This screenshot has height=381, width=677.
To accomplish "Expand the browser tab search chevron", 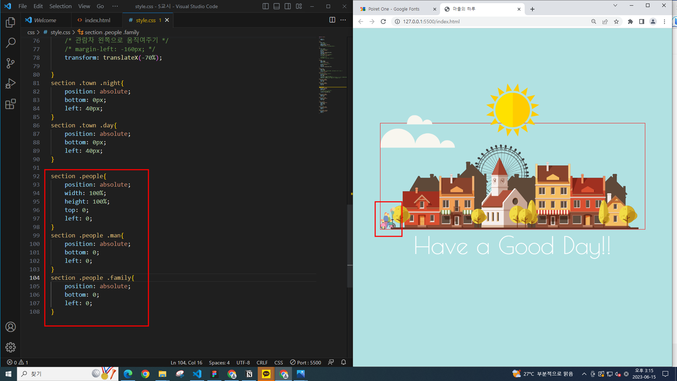I will (615, 5).
